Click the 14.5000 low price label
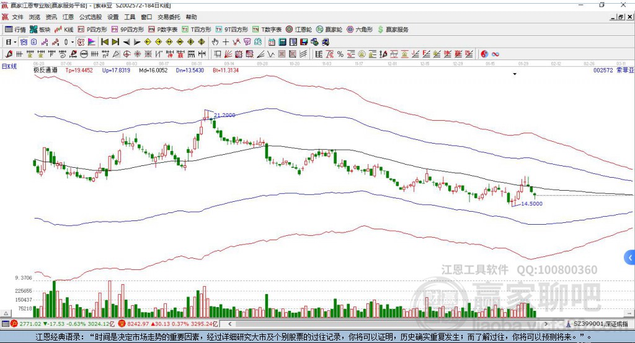 (531, 204)
